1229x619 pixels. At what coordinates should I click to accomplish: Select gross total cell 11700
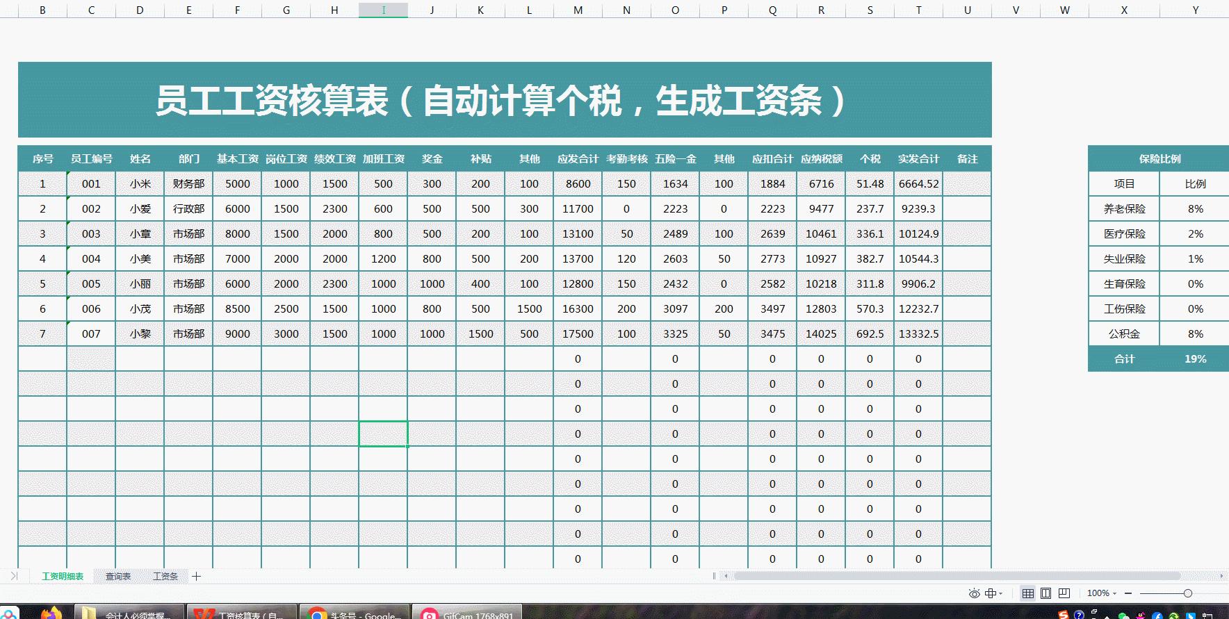pos(578,209)
